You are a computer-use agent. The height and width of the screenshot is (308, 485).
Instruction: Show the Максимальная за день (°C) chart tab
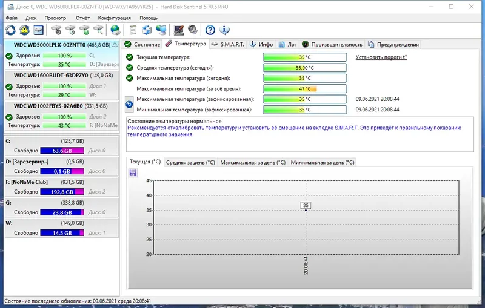tap(252, 162)
